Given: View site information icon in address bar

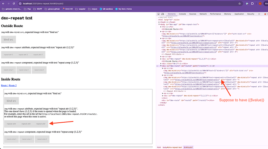Looking at the screenshot, I should (x=20, y=3).
